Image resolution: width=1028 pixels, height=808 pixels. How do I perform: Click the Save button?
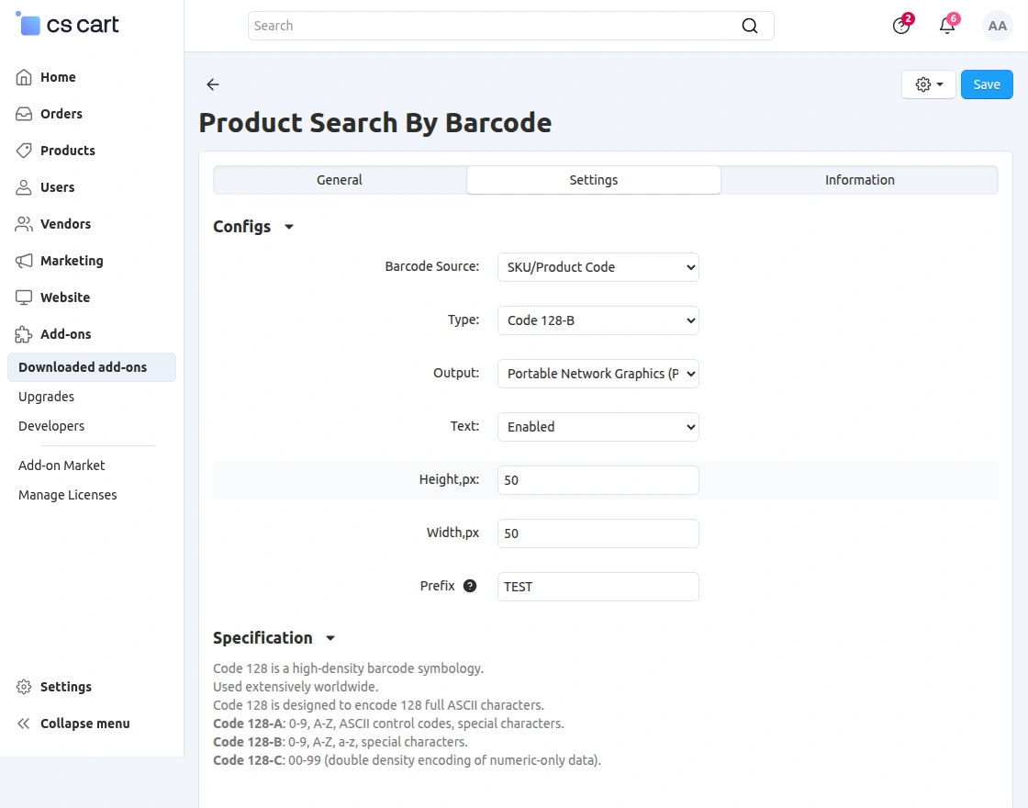[986, 84]
